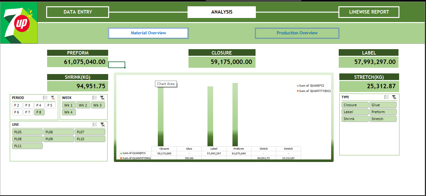Click the Multi-Select icon on LINE slicer
The width and height of the screenshot is (426, 196).
[x=94, y=124]
